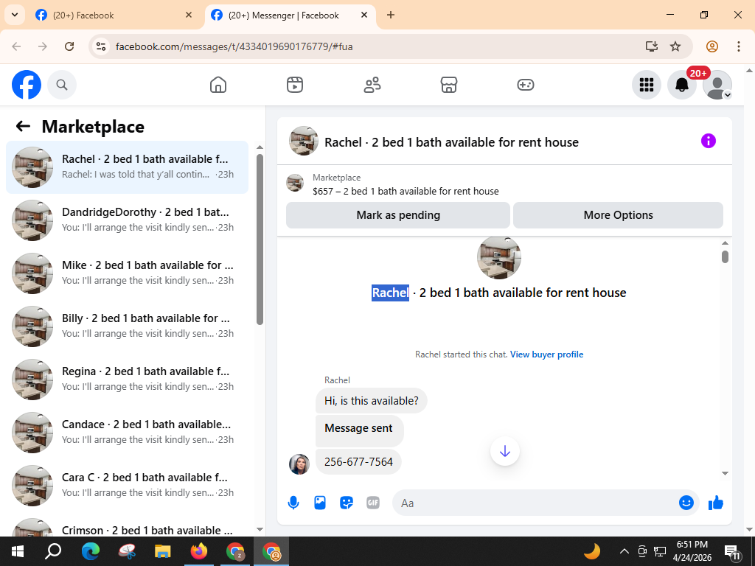Launch Firefox from the taskbar

(x=199, y=551)
